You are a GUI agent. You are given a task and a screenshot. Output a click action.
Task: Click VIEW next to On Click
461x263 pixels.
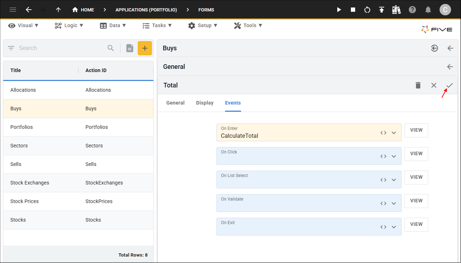coord(416,154)
